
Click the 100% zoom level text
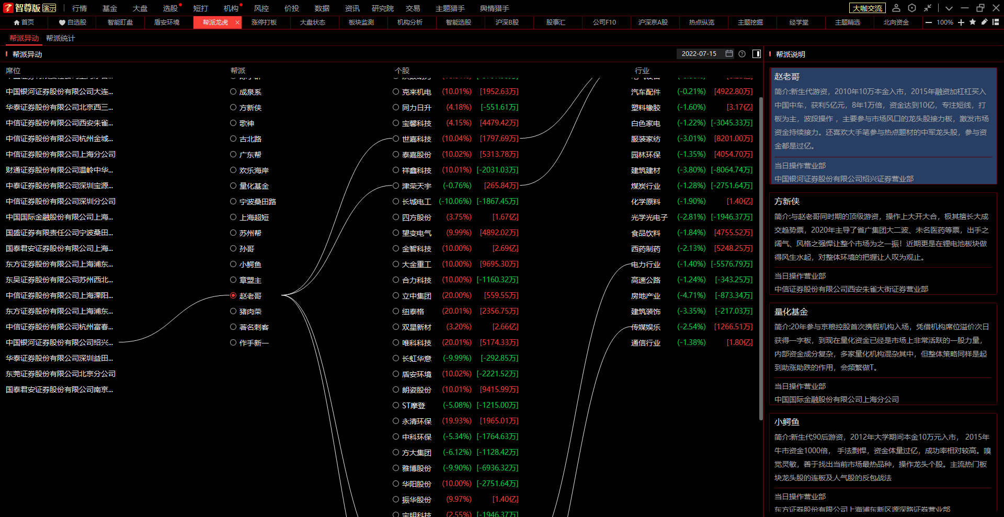(945, 22)
